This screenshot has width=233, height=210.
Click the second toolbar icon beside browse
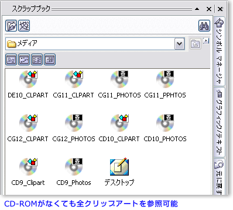[24, 26]
